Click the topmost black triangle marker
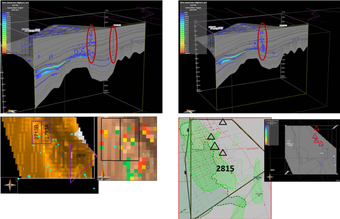This screenshot has height=219, width=340. click(x=223, y=122)
